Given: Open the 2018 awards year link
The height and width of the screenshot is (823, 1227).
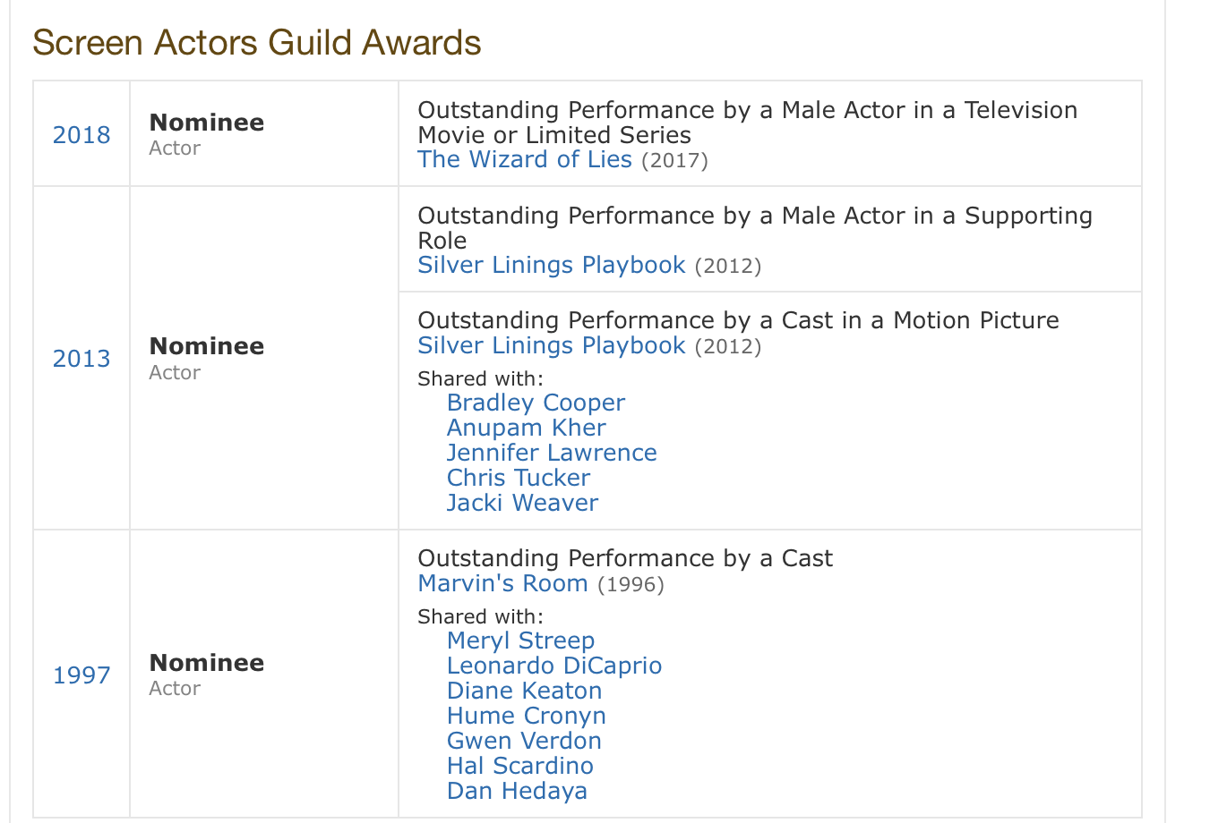Looking at the screenshot, I should (82, 135).
